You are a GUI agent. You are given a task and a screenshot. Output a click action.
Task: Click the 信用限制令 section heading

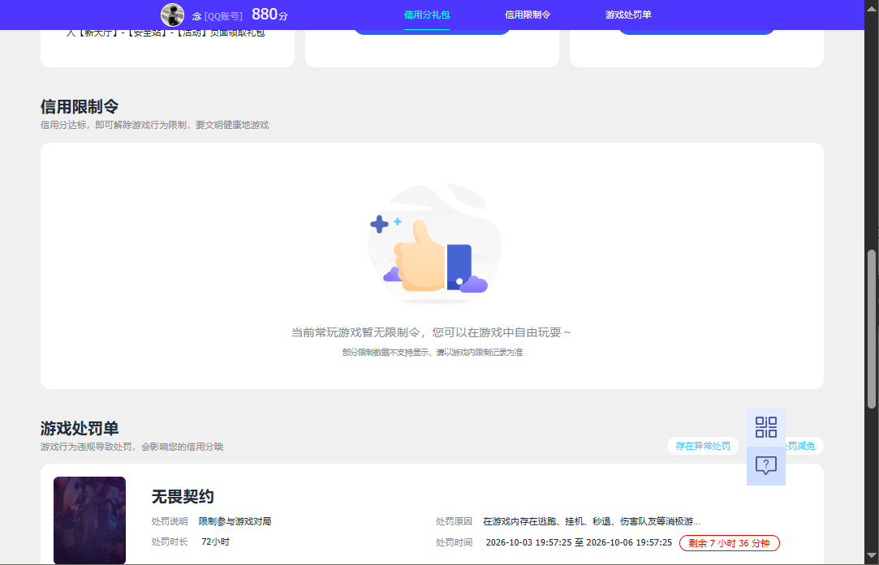[80, 106]
